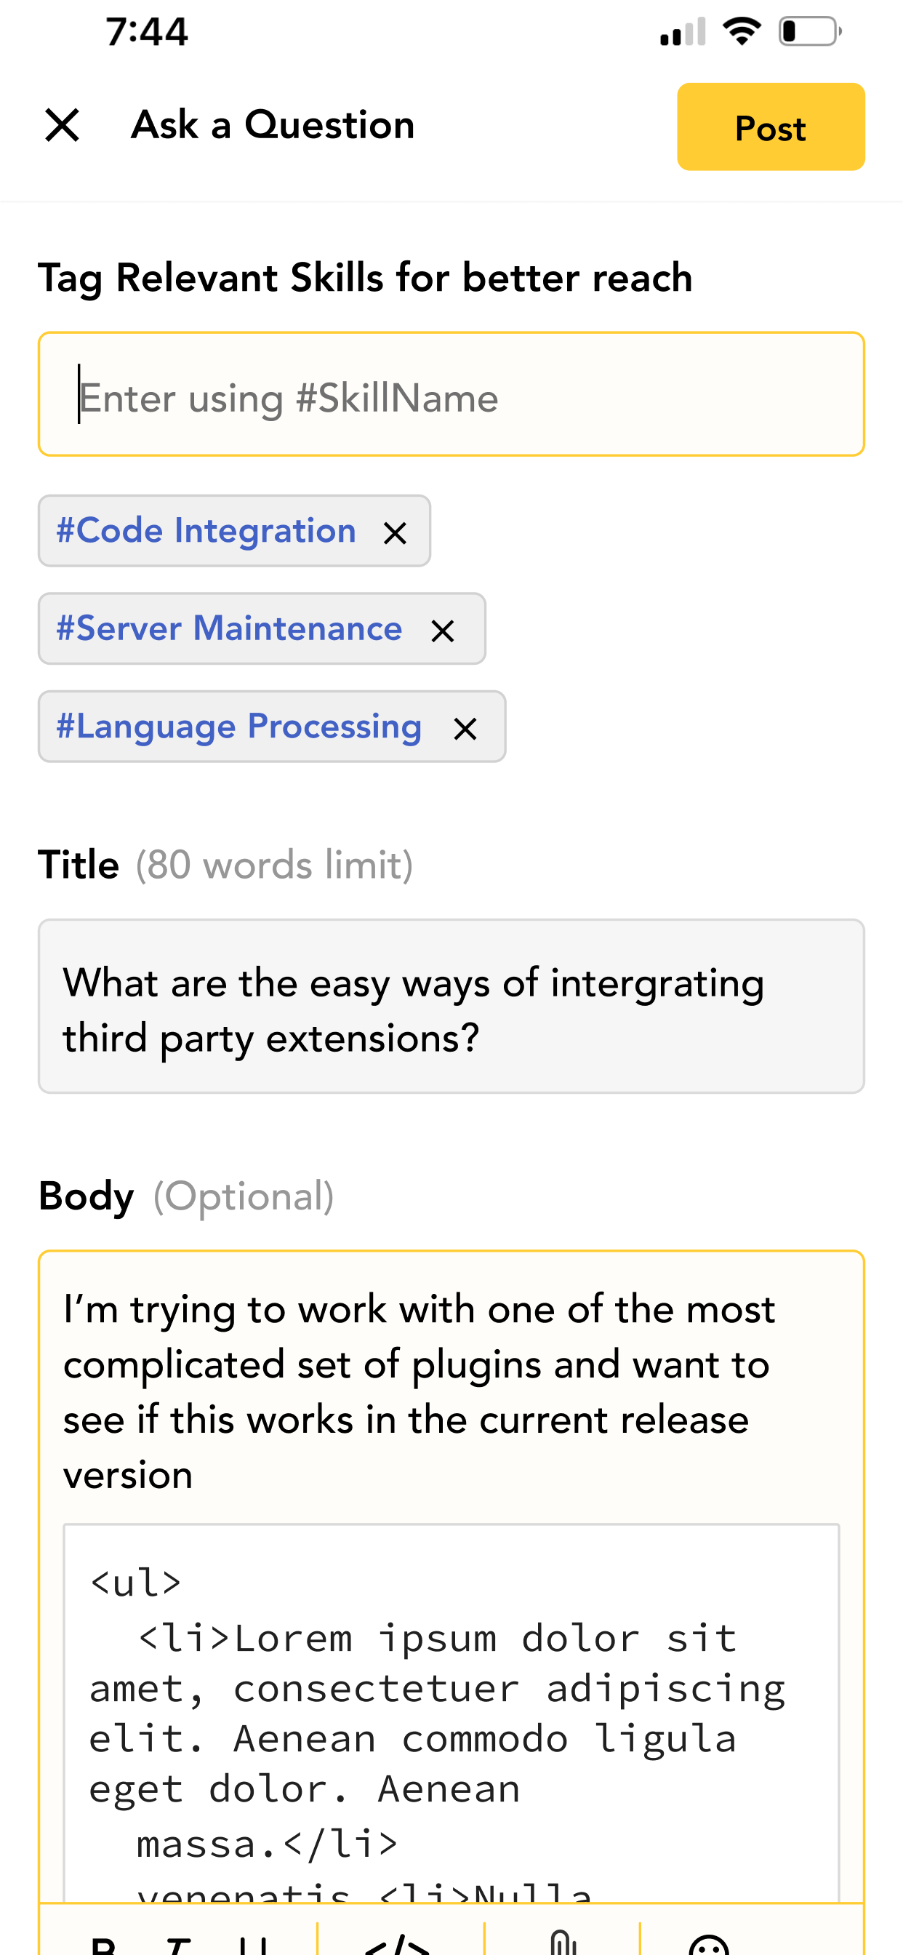This screenshot has height=1955, width=903.
Task: Post the question
Action: tap(770, 127)
